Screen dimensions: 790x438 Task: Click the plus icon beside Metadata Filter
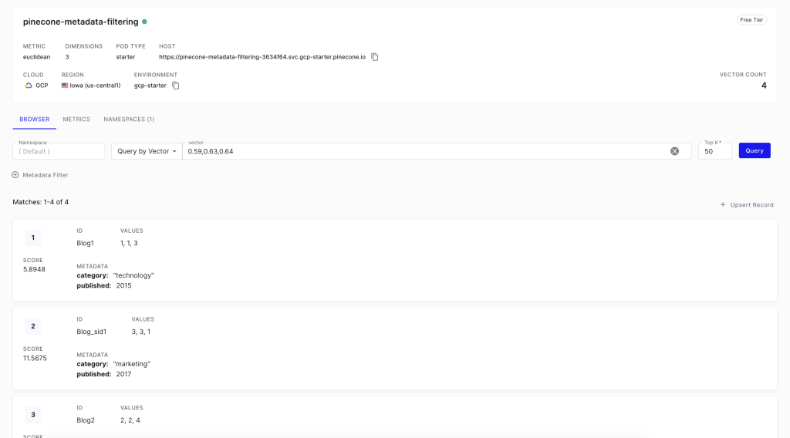[x=15, y=175]
